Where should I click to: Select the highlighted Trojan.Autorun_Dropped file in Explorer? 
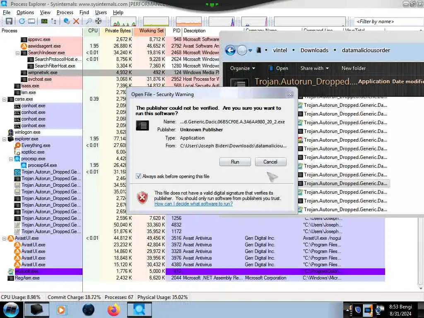(344, 183)
